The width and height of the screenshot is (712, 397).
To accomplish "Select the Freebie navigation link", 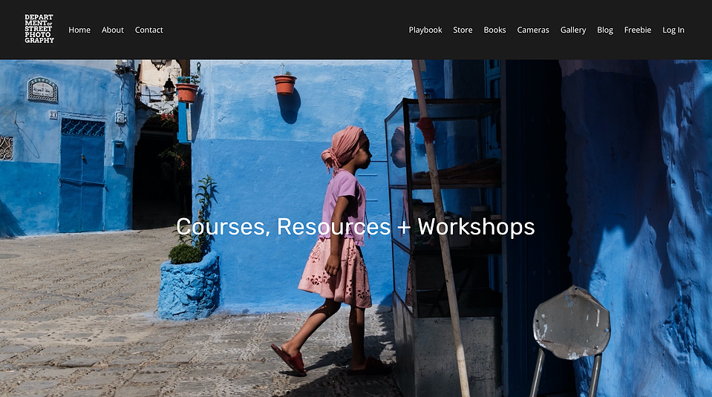I will 638,30.
